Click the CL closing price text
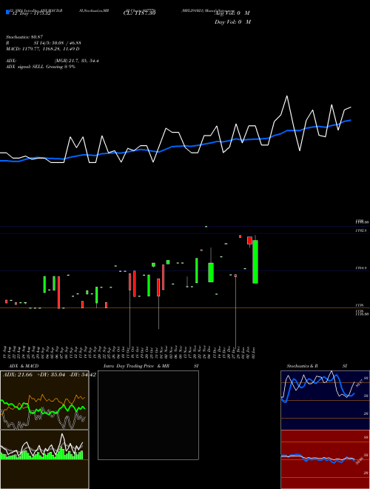Screen dimensions: 370x489 pos(139,13)
